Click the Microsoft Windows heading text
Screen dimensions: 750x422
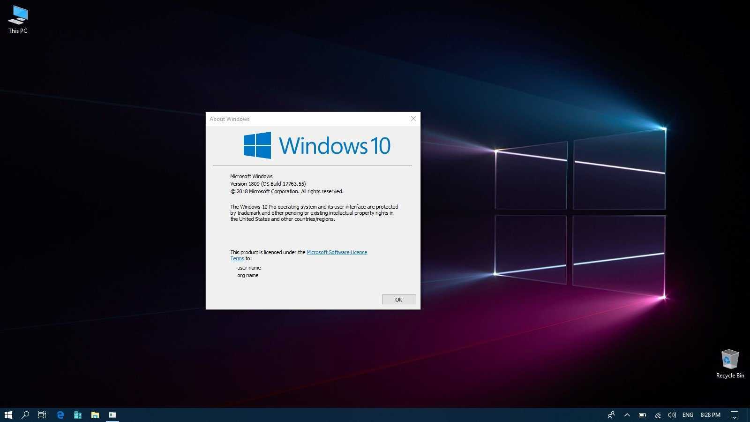point(251,177)
